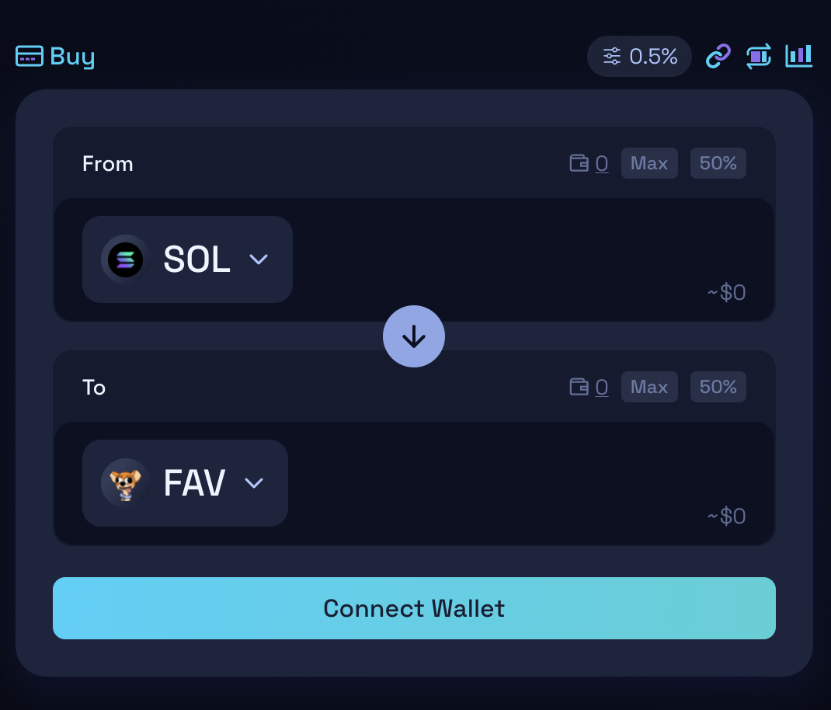831x710 pixels.
Task: Copy swap link via chain icon
Action: 718,56
